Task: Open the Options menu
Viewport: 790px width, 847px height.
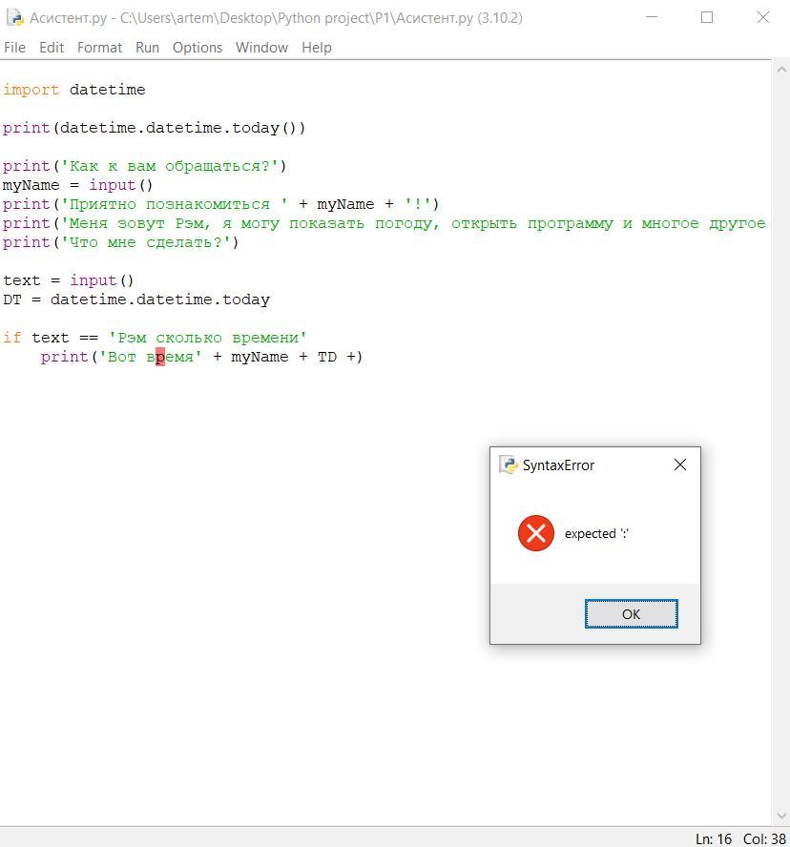Action: (197, 48)
